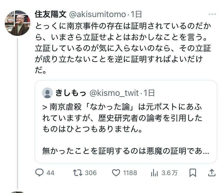The width and height of the screenshot is (222, 193).
Task: Click the share upload arrow icon
Action: point(212,173)
